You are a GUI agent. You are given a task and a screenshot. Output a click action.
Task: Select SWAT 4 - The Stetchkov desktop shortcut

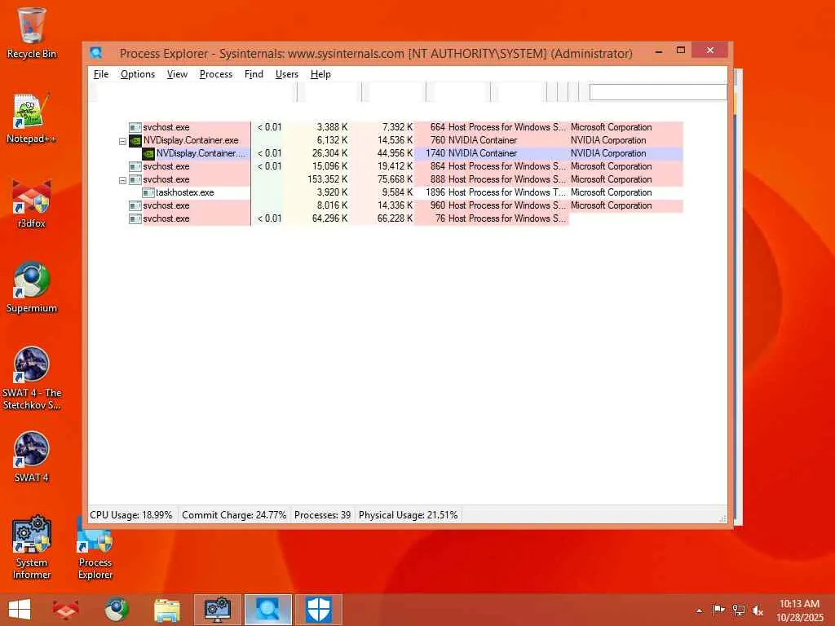[x=32, y=378]
